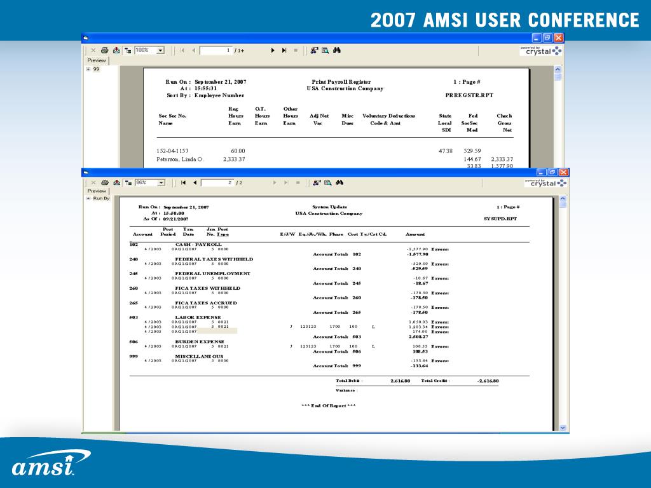Click FICA TAXES ACCRUED account heading

tap(206, 303)
